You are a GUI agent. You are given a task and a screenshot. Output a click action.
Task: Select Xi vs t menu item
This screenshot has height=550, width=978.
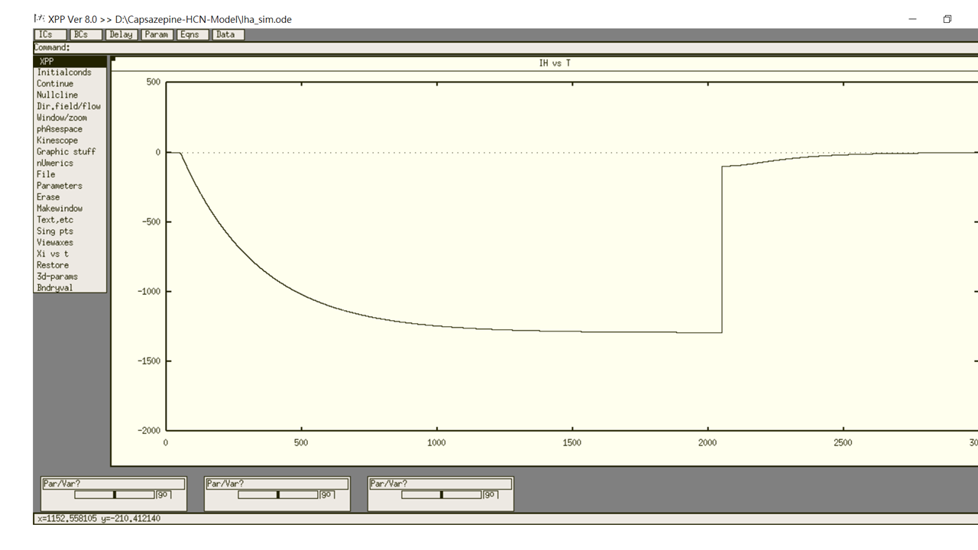coord(70,254)
